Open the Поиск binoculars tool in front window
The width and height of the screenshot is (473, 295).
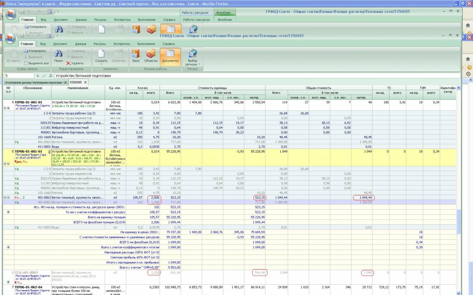tap(58, 56)
